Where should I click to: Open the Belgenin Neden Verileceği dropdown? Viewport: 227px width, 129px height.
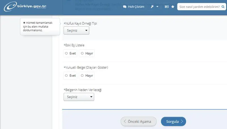click(79, 97)
